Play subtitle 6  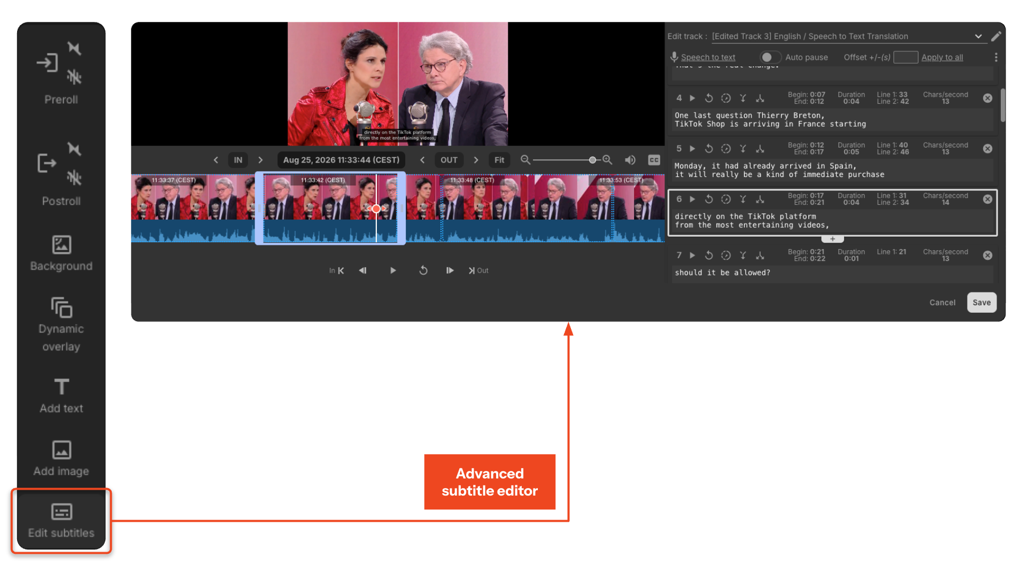(x=692, y=199)
